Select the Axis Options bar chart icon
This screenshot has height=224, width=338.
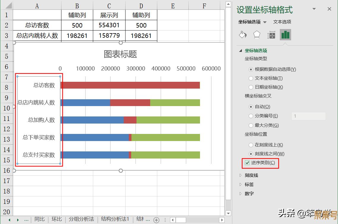[x=285, y=35]
